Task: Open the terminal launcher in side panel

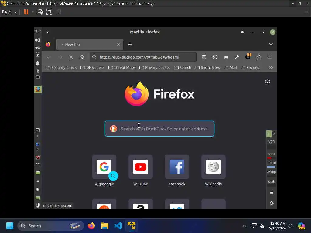Action: [38, 130]
